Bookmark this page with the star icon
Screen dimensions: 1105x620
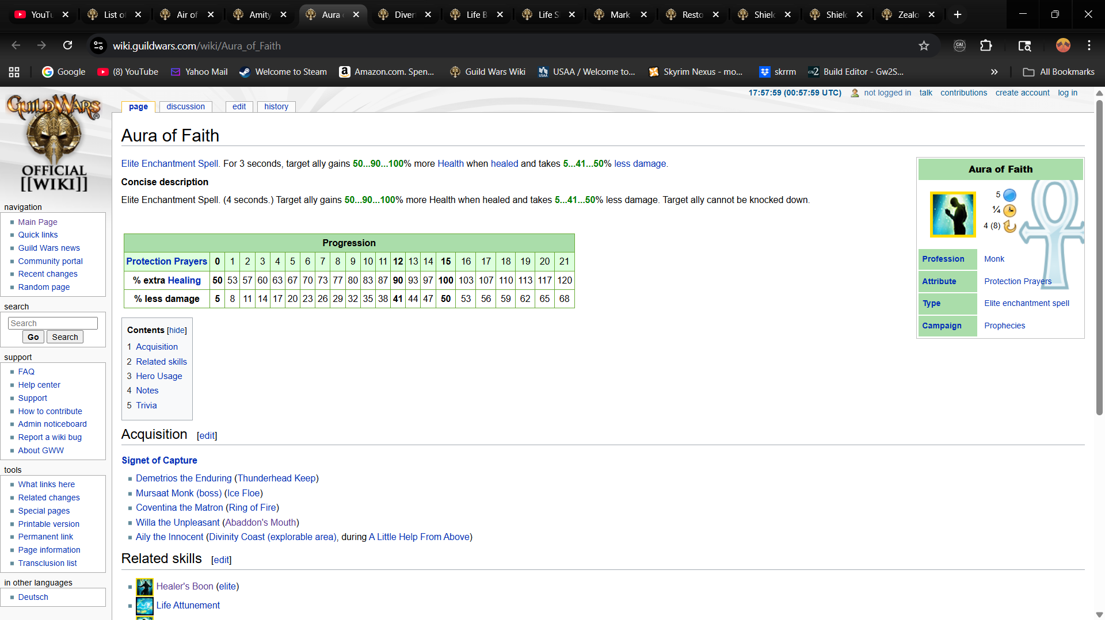click(x=924, y=45)
